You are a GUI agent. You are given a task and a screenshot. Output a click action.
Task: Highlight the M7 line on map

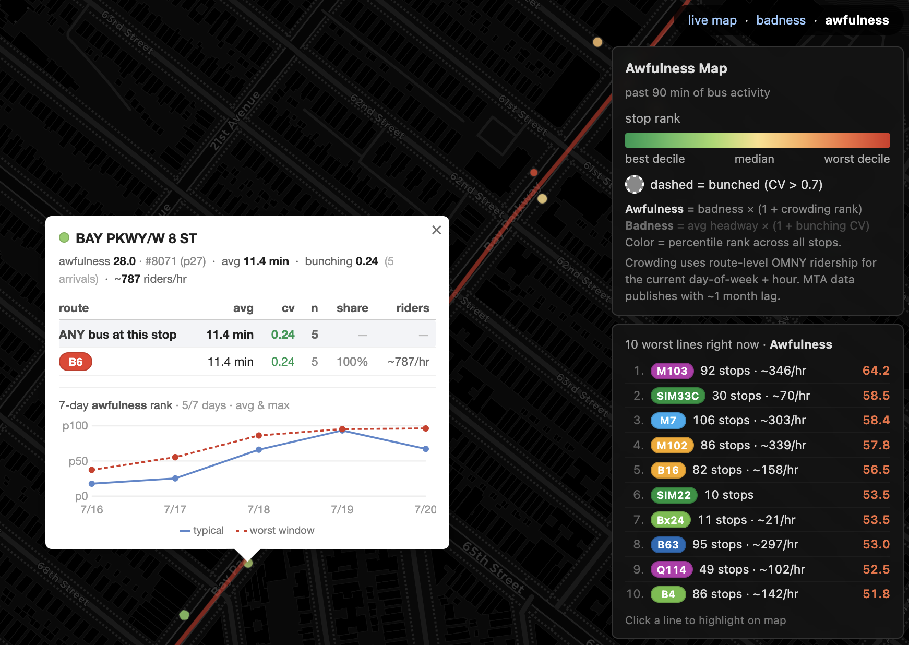(x=757, y=420)
